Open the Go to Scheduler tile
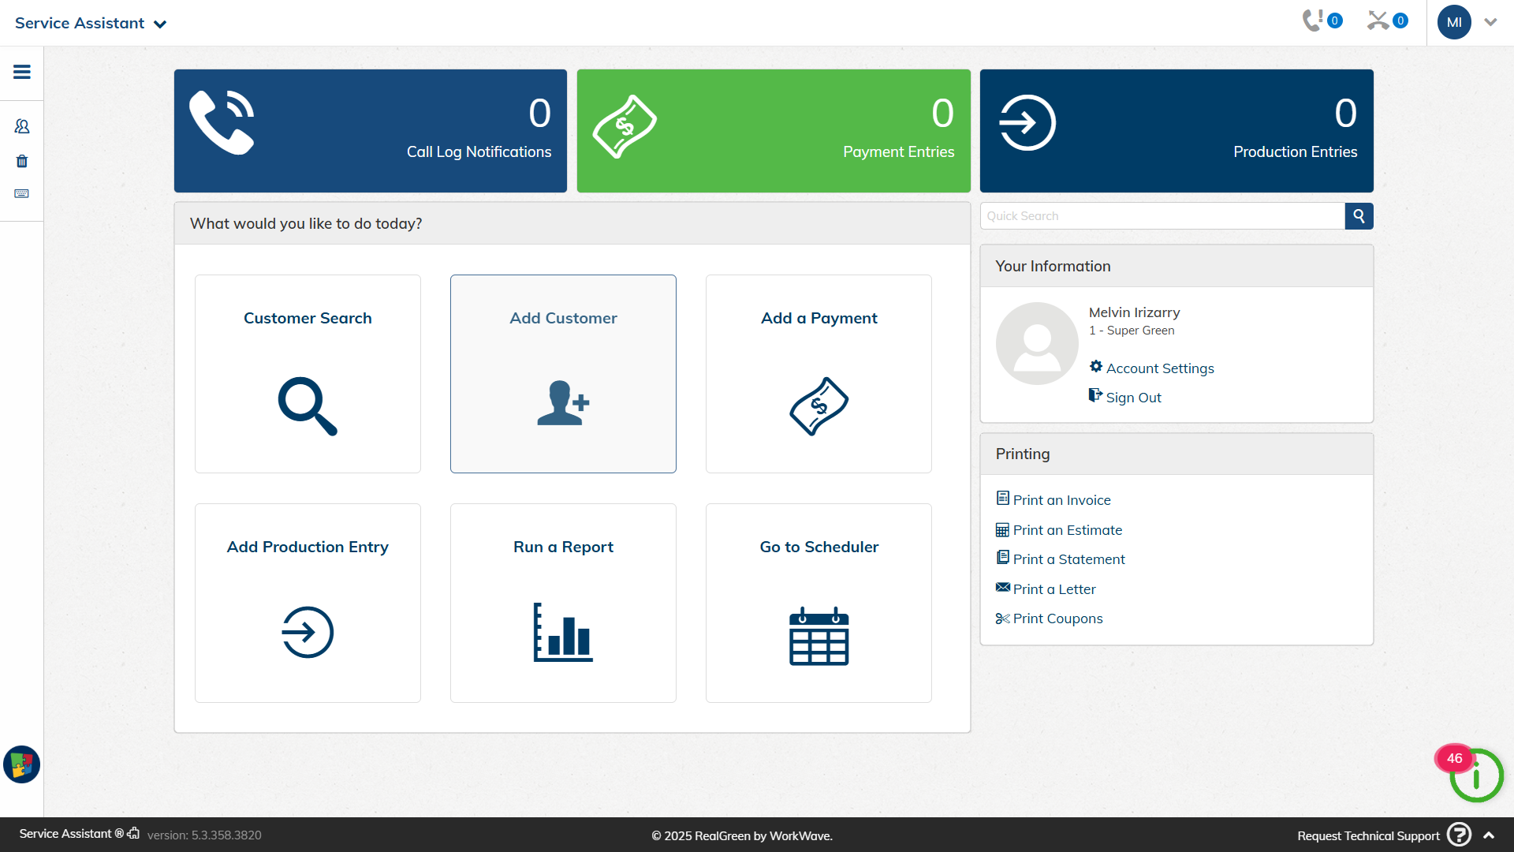Image resolution: width=1514 pixels, height=852 pixels. pyautogui.click(x=819, y=603)
